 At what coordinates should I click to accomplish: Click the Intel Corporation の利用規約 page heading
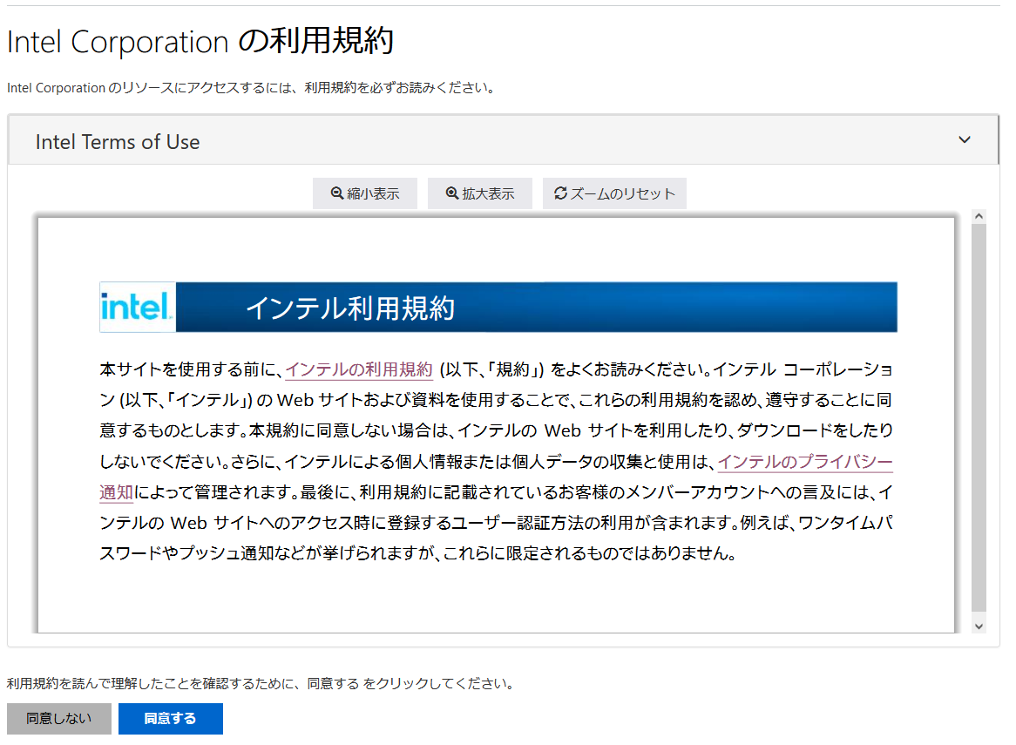pos(200,42)
